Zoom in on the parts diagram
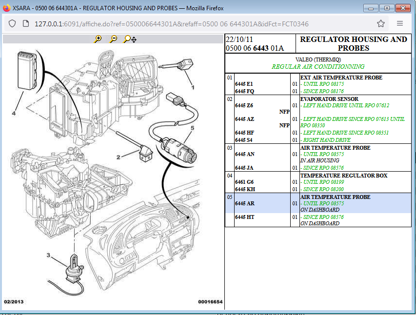Screen dimensions: 416x315 tap(98, 39)
